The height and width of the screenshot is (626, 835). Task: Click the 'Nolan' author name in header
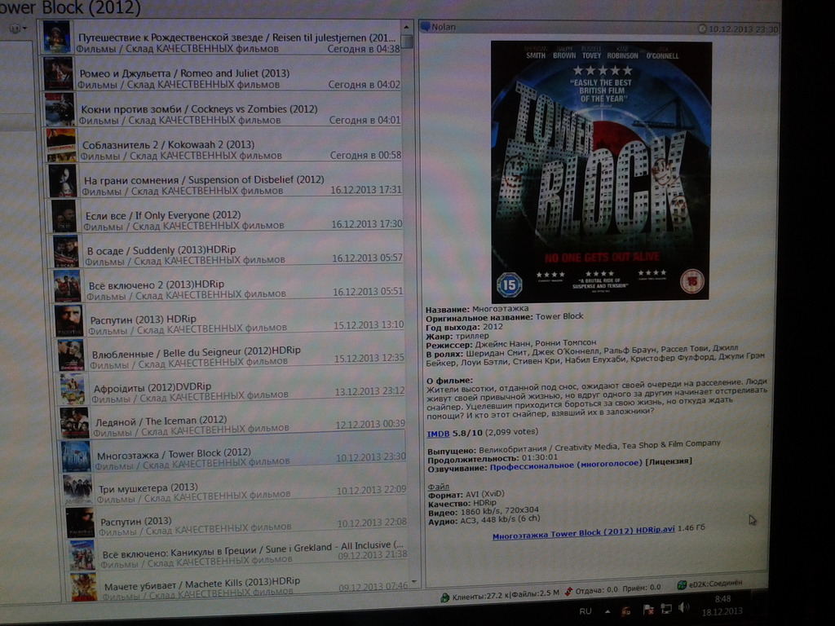[x=443, y=27]
